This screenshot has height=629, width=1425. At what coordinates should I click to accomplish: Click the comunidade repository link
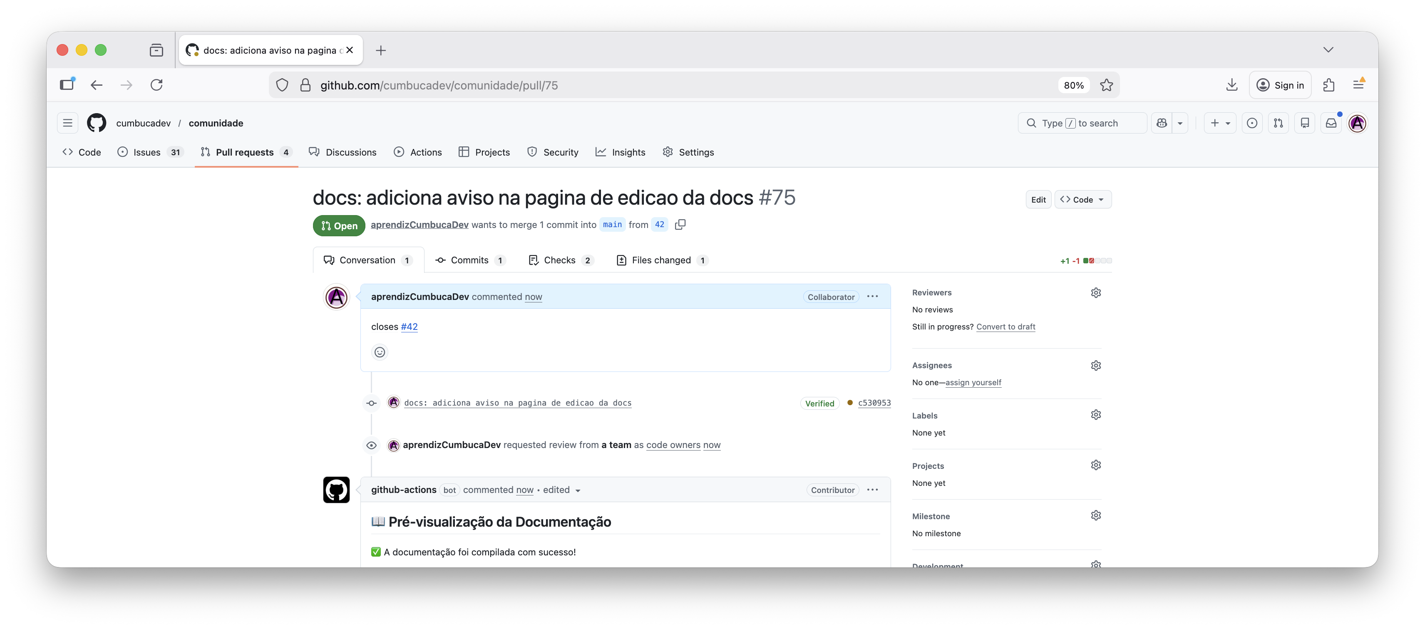(x=216, y=123)
